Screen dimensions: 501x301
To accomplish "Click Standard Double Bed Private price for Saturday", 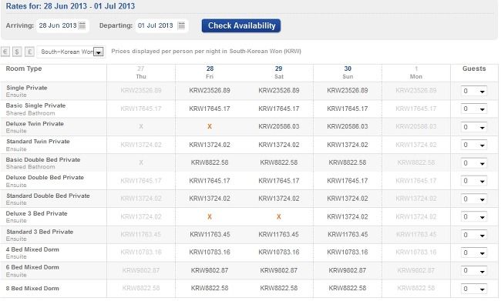I will (278, 199).
